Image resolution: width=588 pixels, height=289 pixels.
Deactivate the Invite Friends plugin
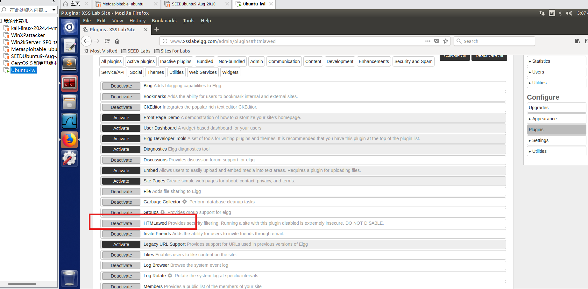coord(121,234)
